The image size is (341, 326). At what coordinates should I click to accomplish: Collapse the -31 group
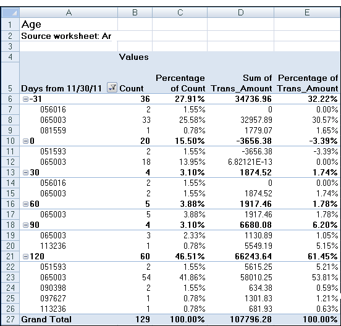25,99
